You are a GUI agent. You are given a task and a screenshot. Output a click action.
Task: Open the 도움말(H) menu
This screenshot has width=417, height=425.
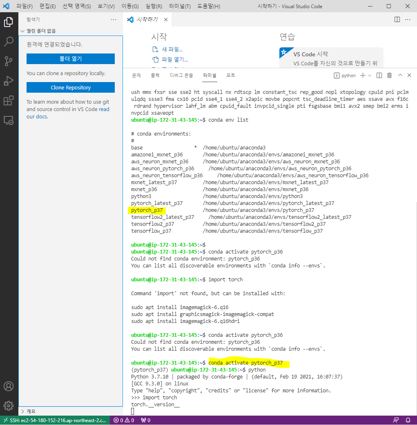click(x=208, y=6)
